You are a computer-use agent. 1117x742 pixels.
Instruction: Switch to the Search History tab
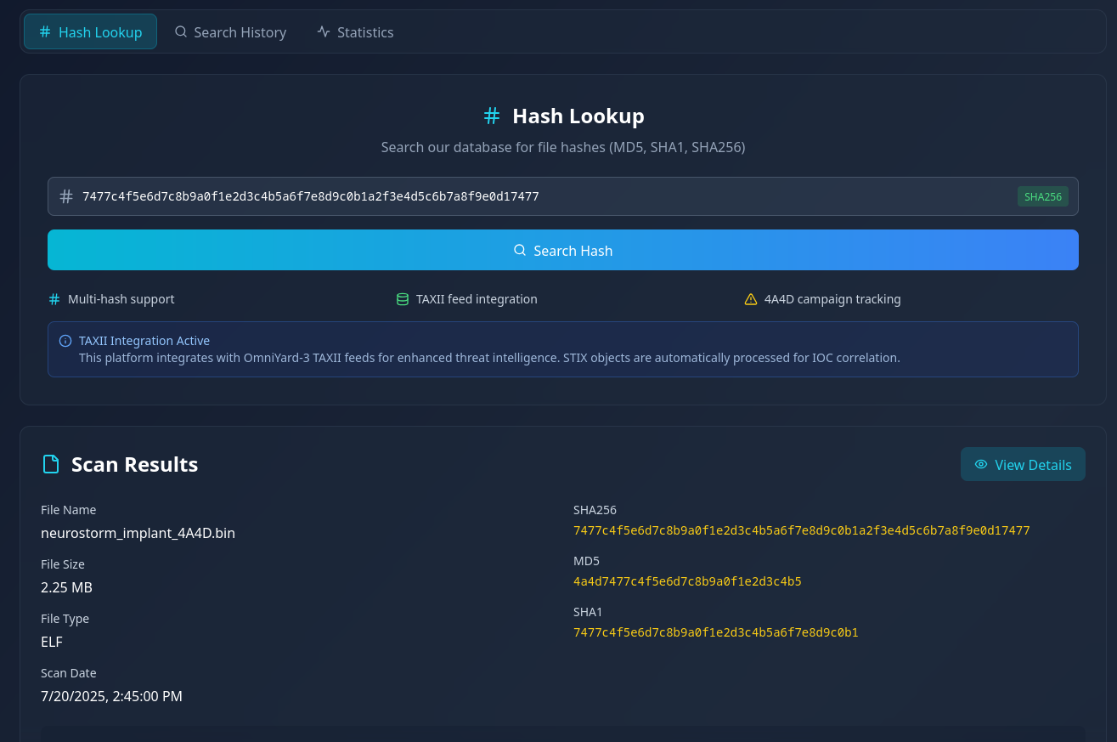point(230,32)
